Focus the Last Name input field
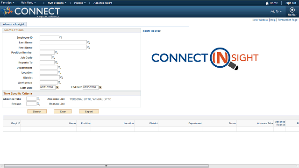 pos(63,42)
